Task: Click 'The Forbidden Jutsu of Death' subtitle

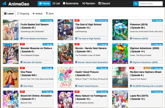Action: click(88, 55)
